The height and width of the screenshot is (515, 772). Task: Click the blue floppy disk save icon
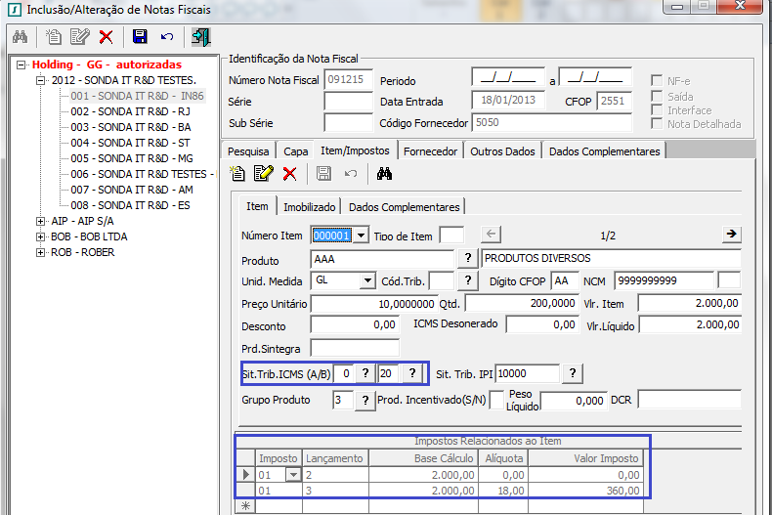[140, 37]
